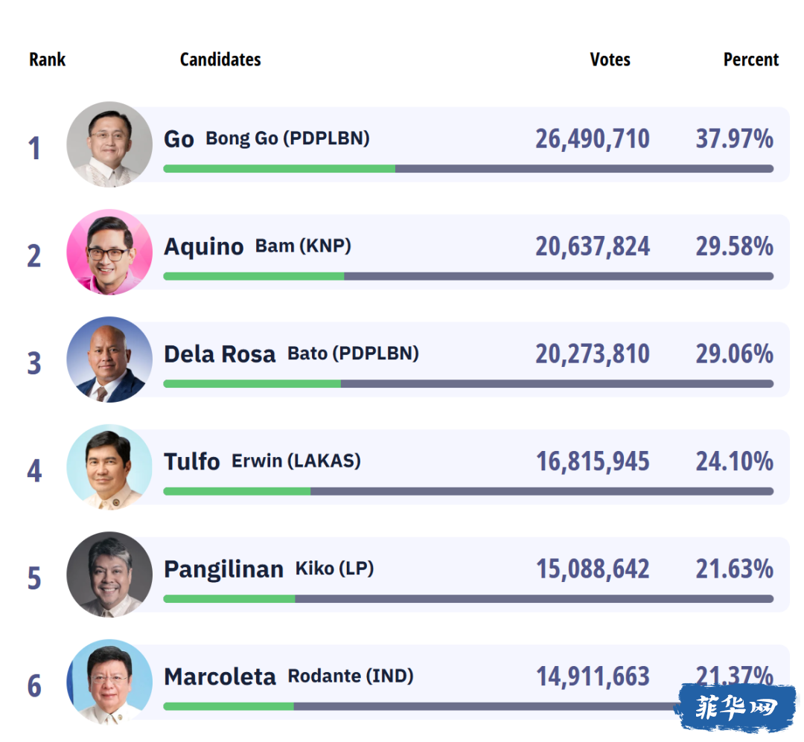The width and height of the screenshot is (804, 742).
Task: Click the Candidates column header
Action: tap(220, 60)
